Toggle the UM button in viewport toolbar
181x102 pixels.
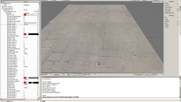coord(140,75)
